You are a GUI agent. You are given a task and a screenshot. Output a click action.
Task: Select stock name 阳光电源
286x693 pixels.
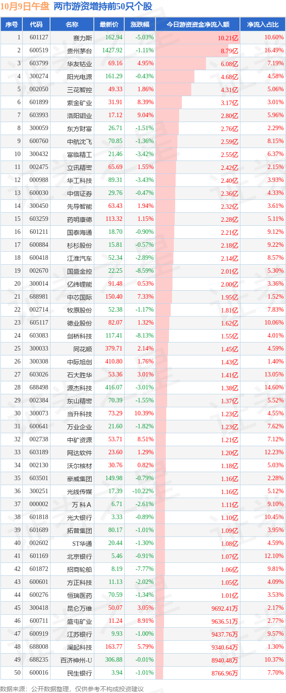(80, 77)
